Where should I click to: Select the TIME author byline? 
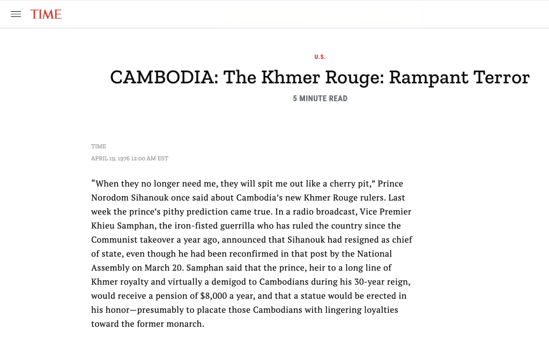[99, 147]
